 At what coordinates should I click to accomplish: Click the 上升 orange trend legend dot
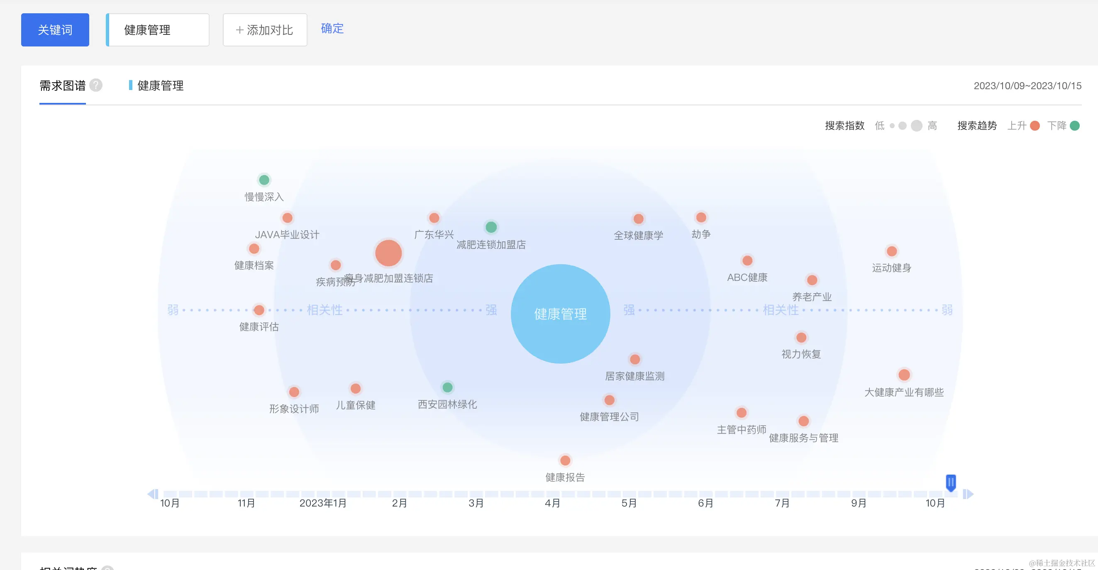pyautogui.click(x=1035, y=126)
